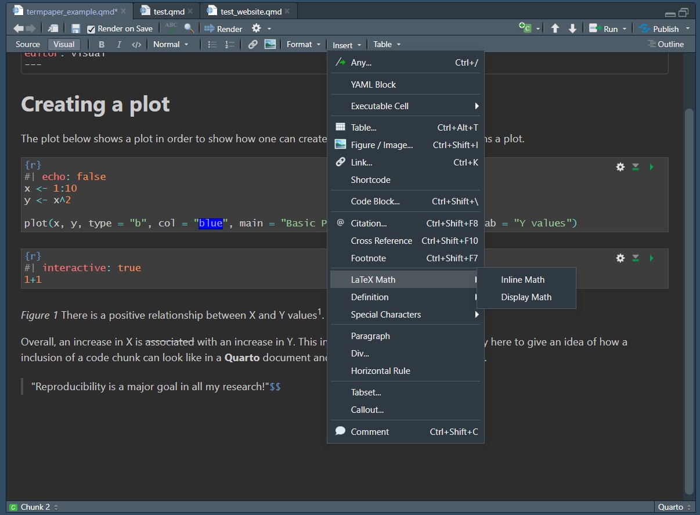Insert bulleted list icon

click(x=212, y=44)
